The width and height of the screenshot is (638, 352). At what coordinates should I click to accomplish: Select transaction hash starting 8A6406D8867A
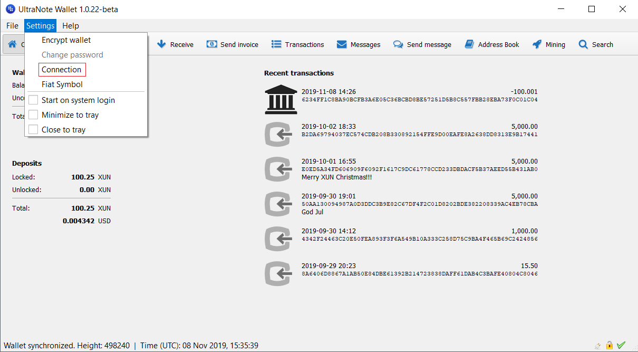point(420,274)
